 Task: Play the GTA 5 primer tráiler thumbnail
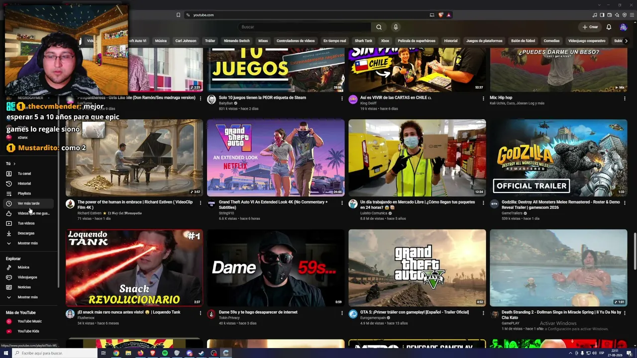tap(417, 268)
